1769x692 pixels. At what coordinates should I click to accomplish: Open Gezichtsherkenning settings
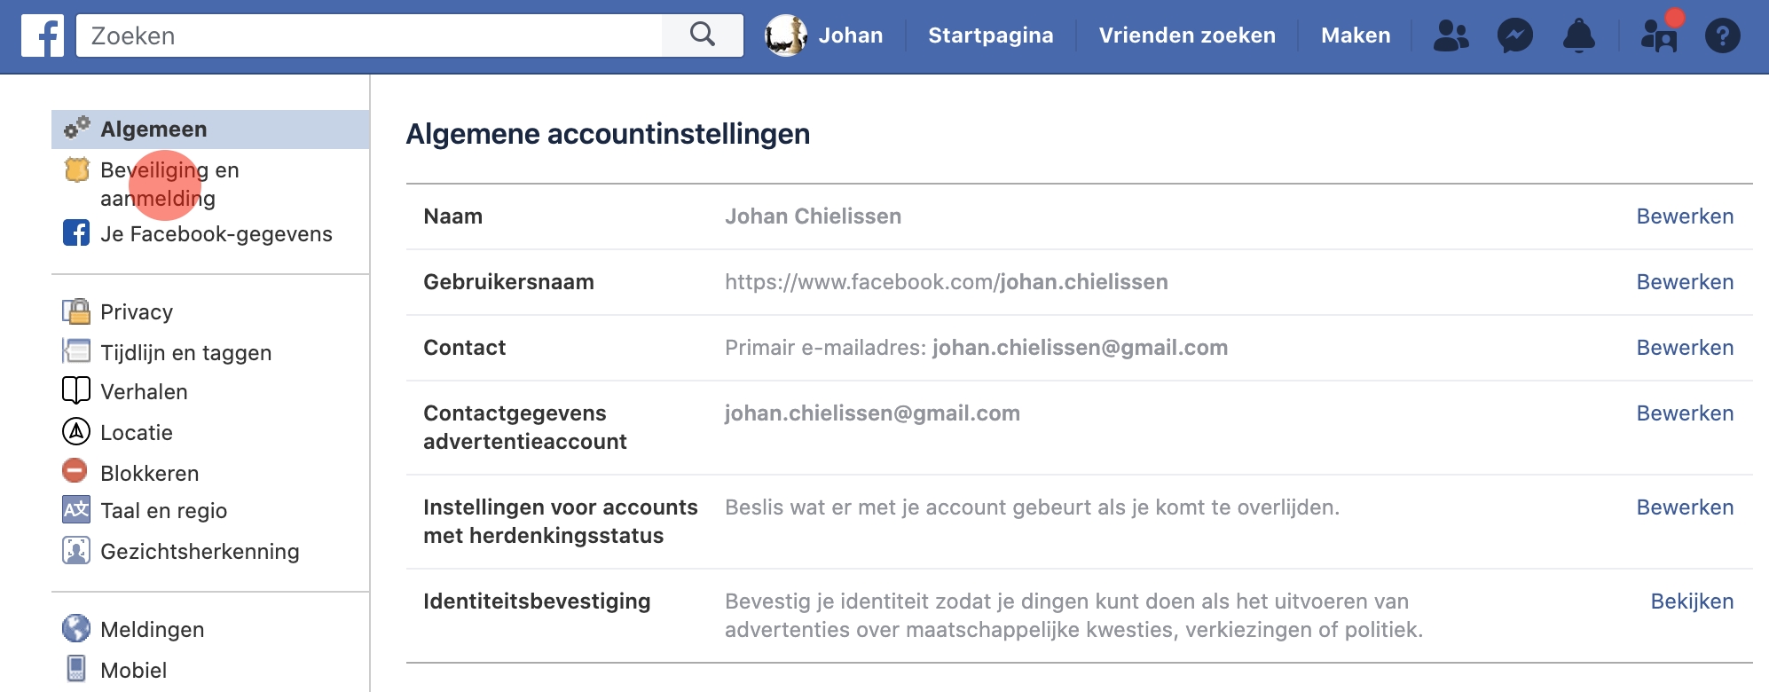pyautogui.click(x=200, y=552)
